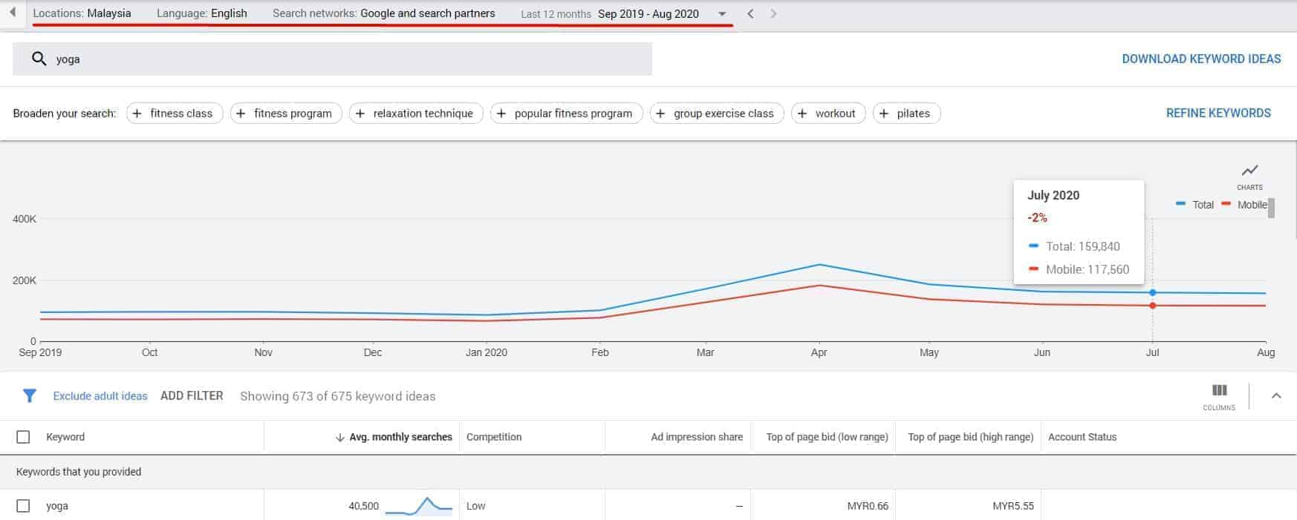Sort by Ad impression share column

(697, 437)
